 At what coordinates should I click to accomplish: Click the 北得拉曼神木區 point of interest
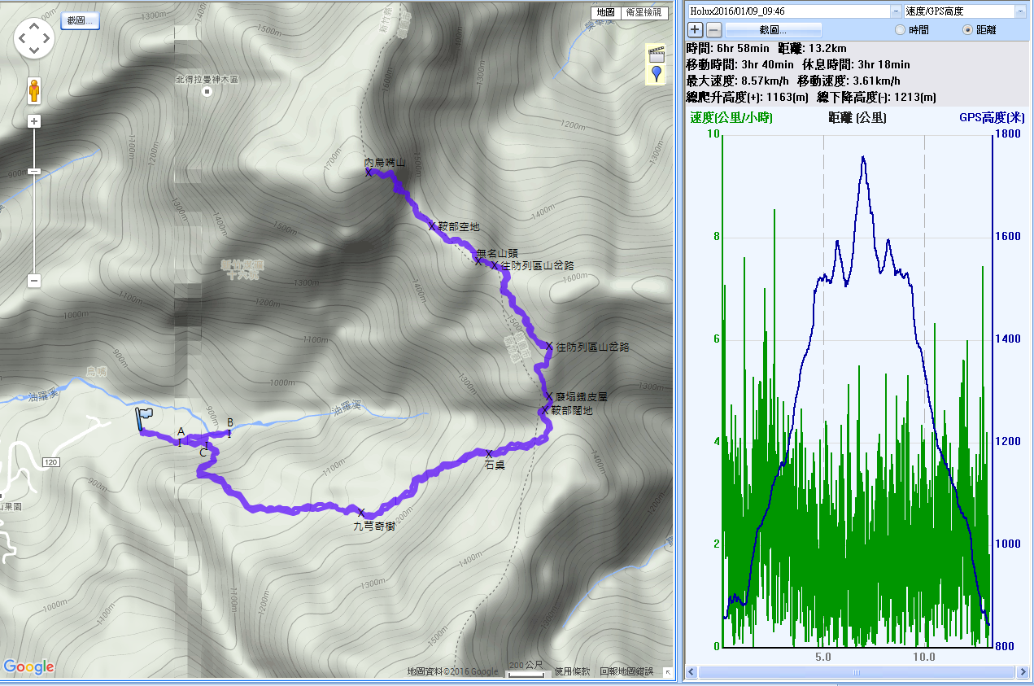207,92
